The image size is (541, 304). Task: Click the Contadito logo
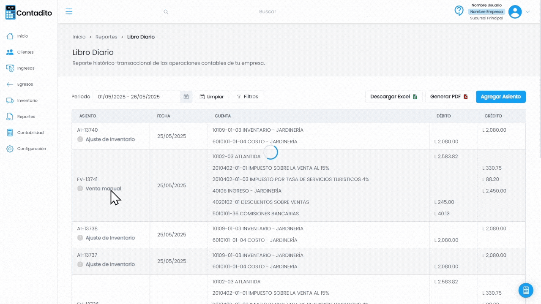(29, 13)
